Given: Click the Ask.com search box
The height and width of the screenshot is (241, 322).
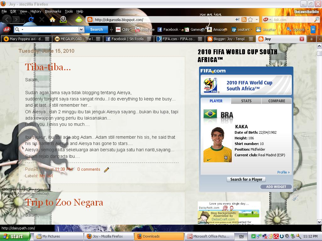Looking at the screenshot, I should click(x=293, y=20).
